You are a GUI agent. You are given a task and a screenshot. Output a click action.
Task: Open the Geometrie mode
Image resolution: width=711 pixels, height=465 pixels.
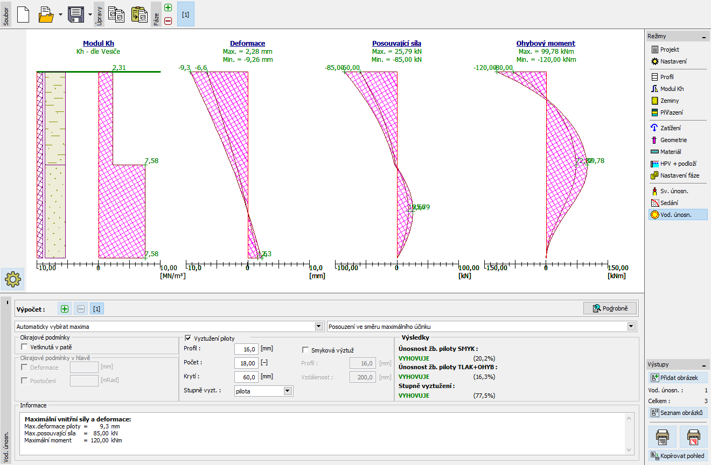tap(677, 140)
